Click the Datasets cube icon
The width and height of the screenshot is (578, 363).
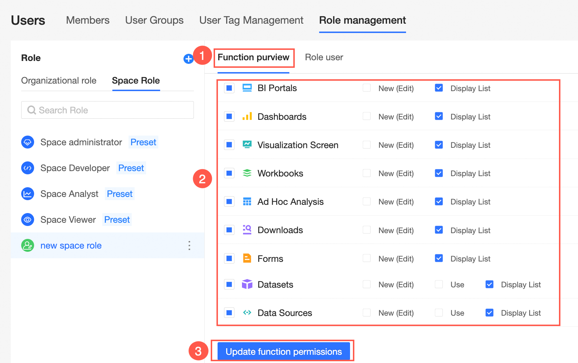(x=247, y=284)
